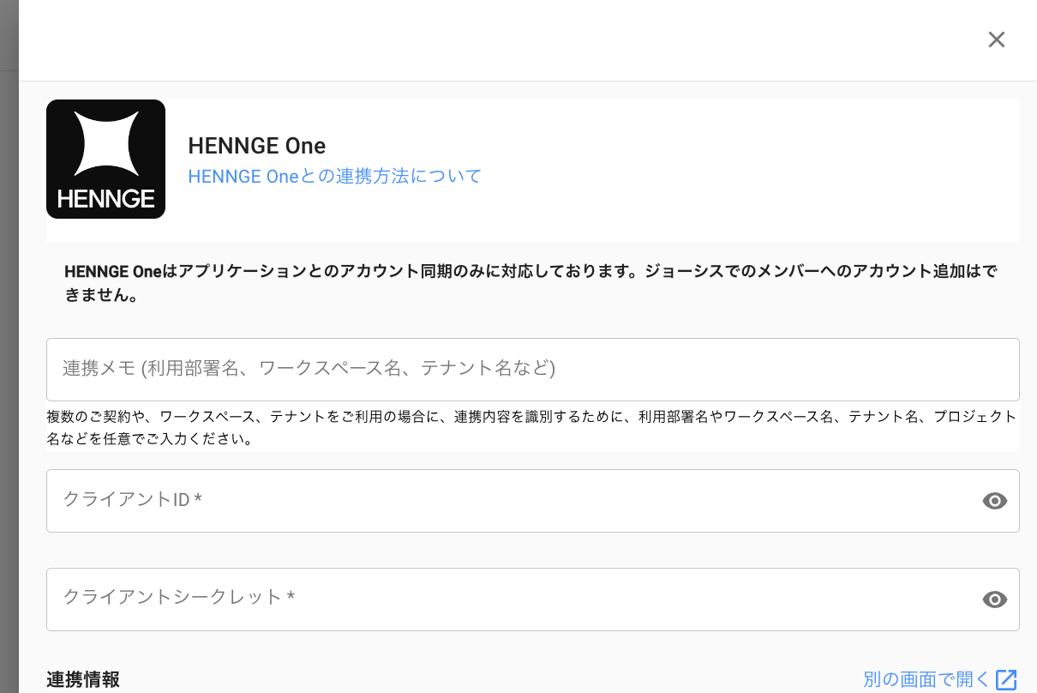Screen dimensions: 1037x693
Task: Open the HENNGE Oneとの連携方法について link
Action: [334, 177]
